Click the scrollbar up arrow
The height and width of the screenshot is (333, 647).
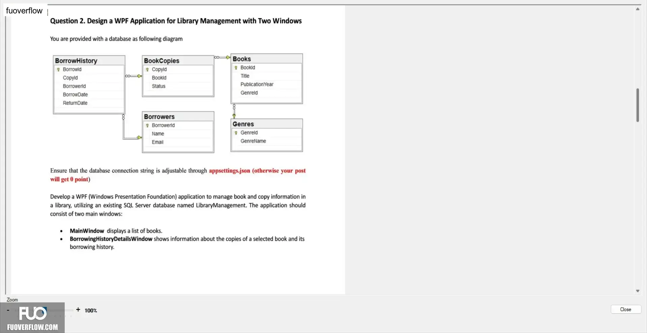(x=638, y=9)
